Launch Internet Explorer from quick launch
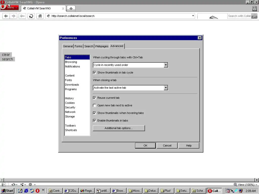 [26, 191]
